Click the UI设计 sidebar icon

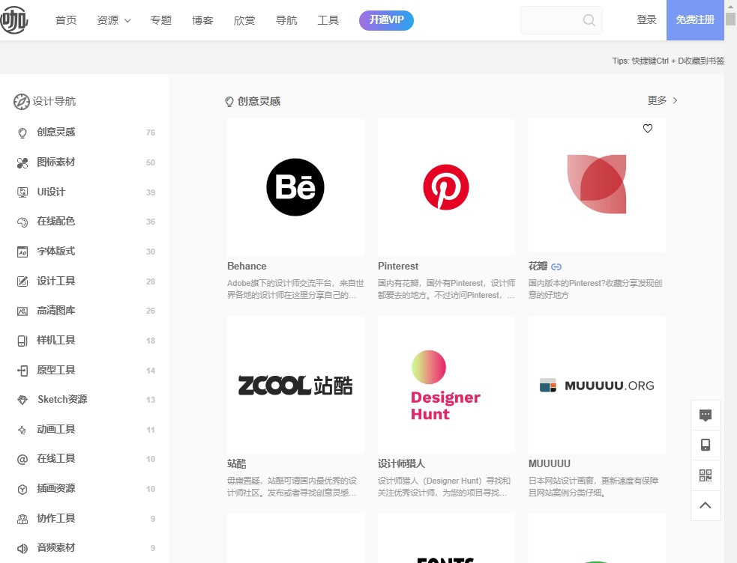click(22, 192)
